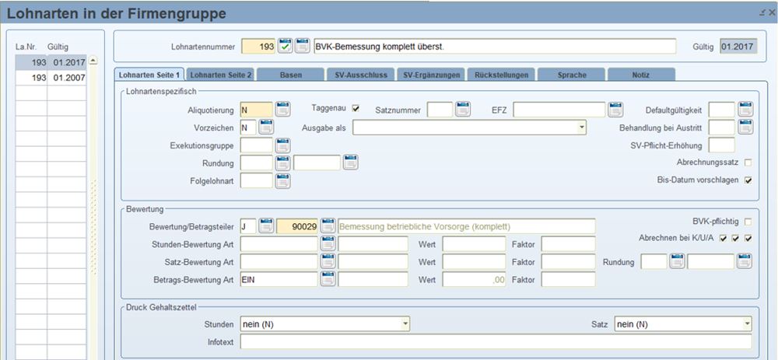Open the Satznummer lookup icon
Viewport: 778px width, 360px height.
point(463,110)
